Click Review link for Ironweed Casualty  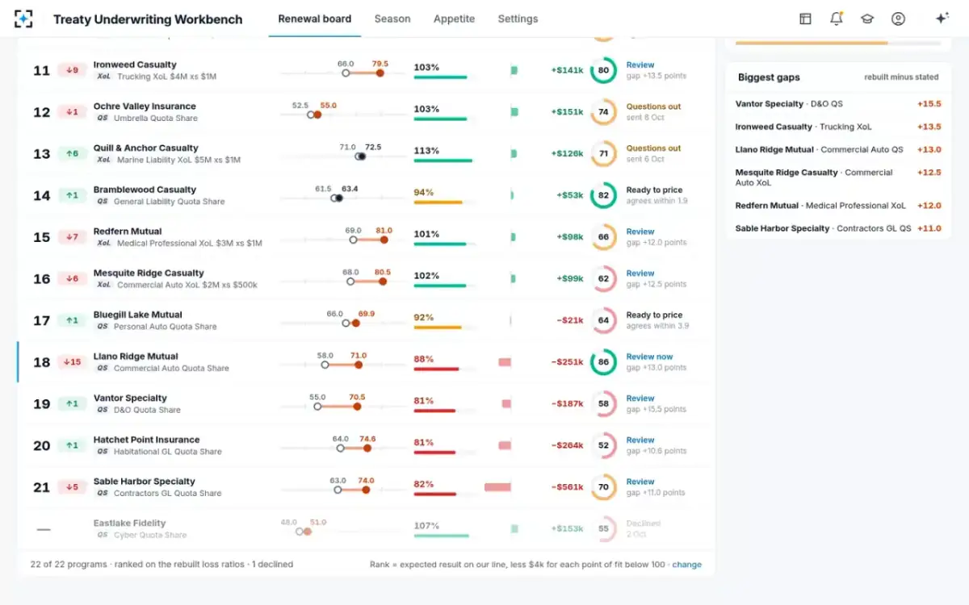coord(640,65)
